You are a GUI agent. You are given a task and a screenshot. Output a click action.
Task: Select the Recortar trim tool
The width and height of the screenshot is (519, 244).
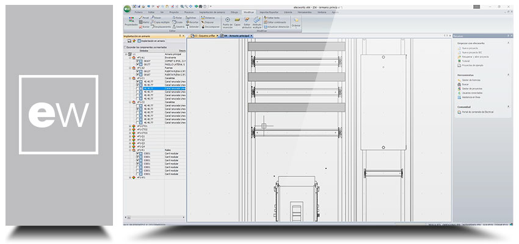pos(192,22)
